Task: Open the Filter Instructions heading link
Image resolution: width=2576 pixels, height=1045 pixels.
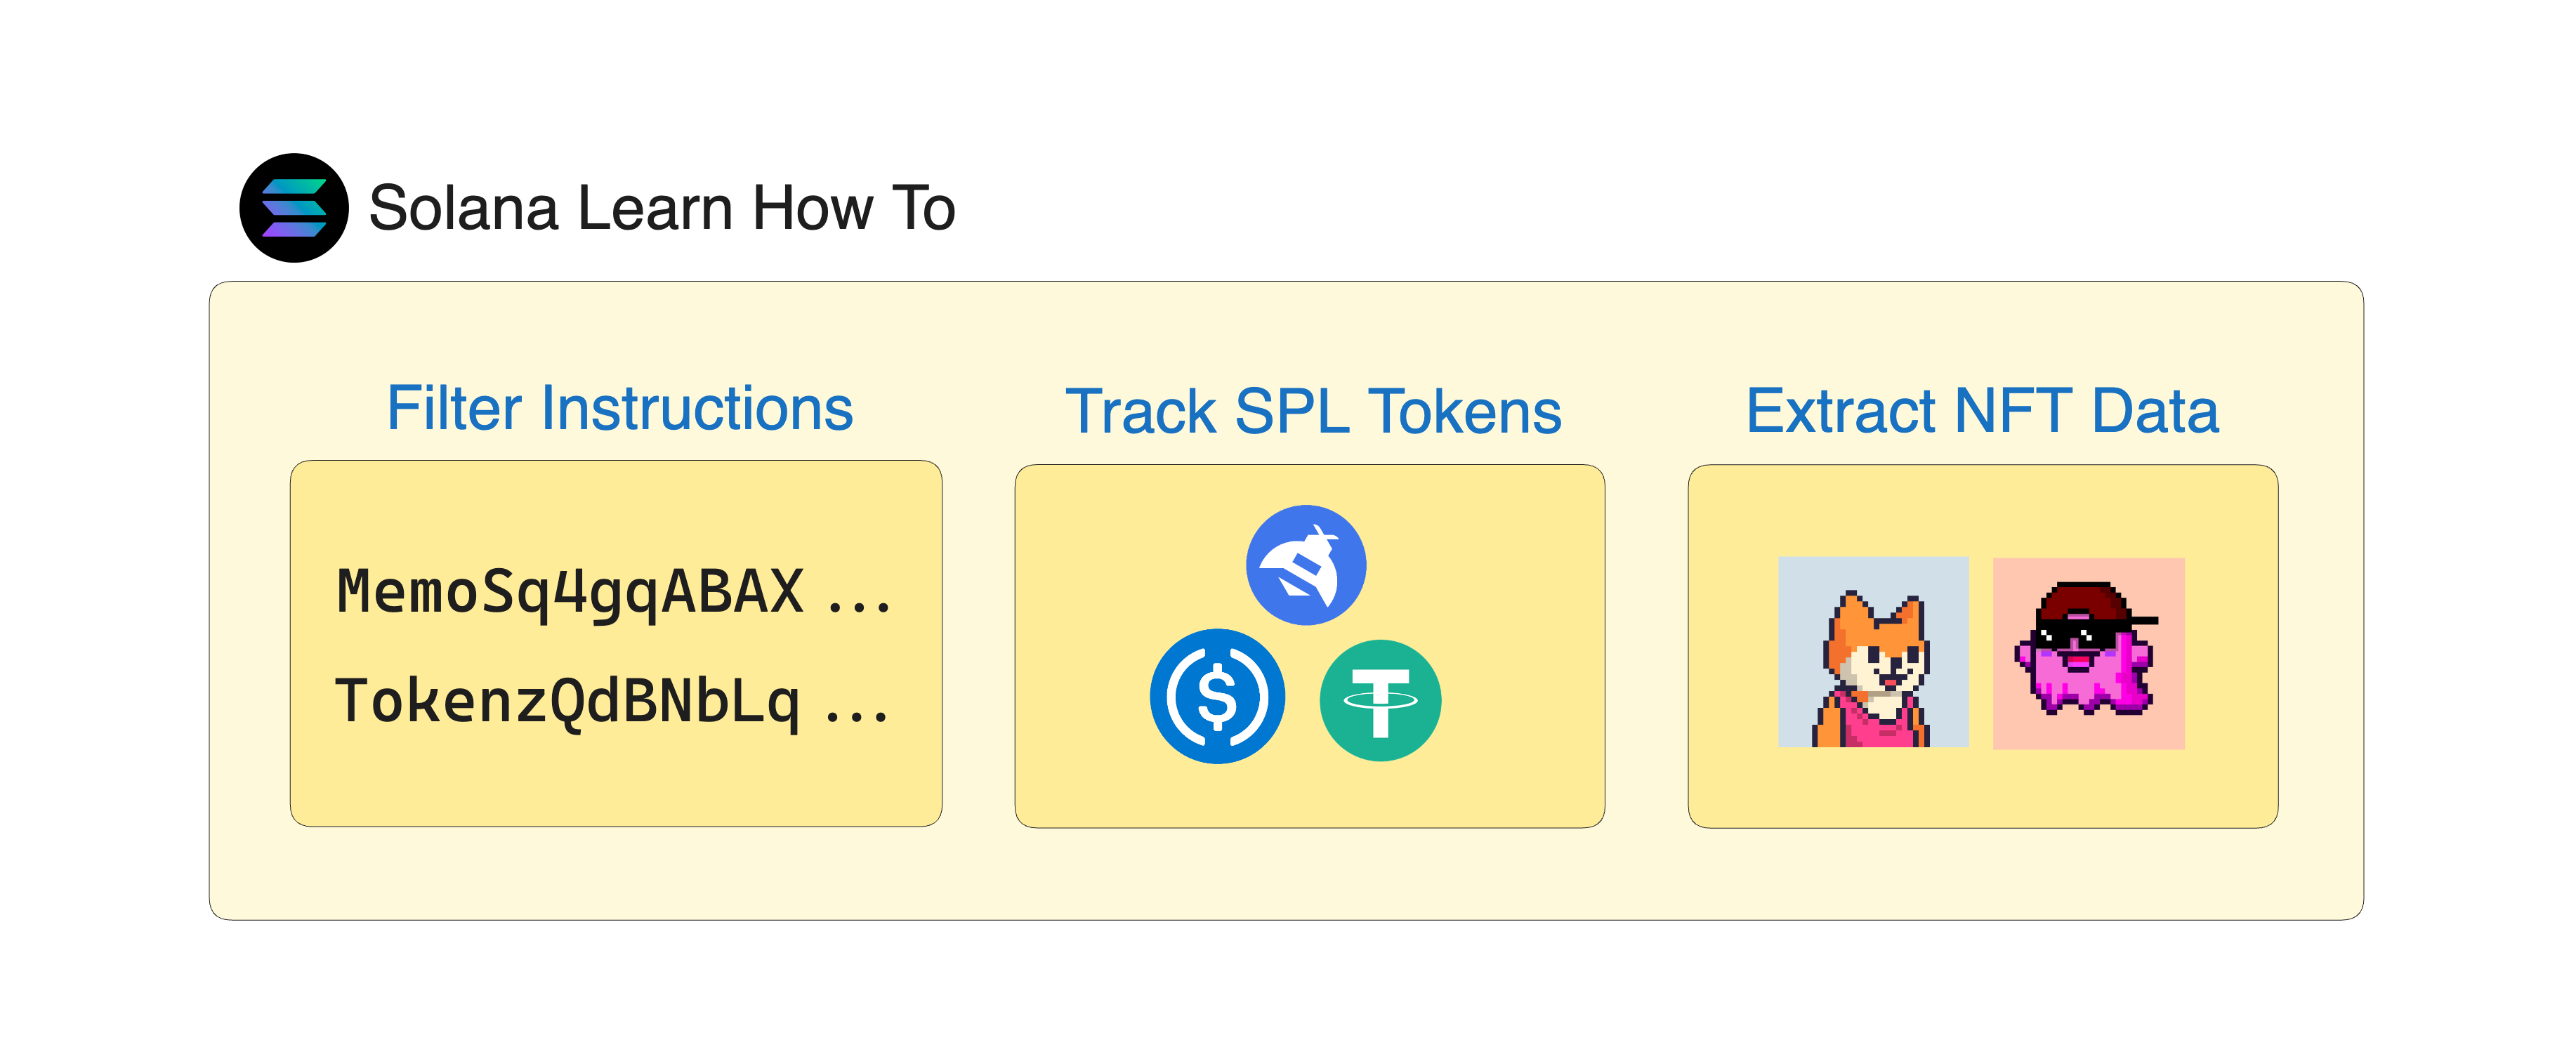Action: [x=620, y=408]
